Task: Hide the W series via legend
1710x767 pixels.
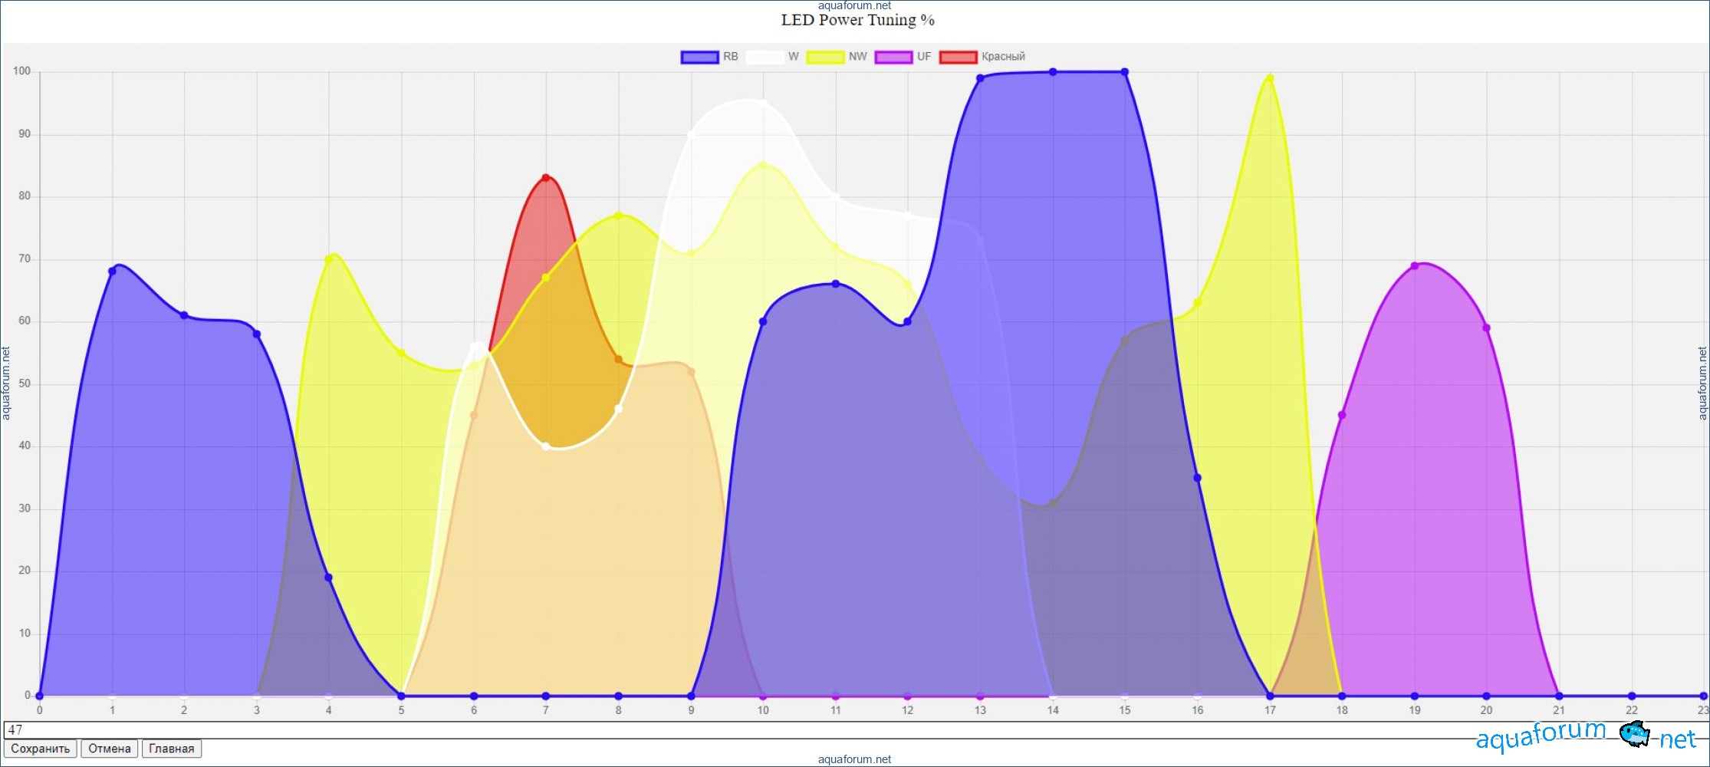Action: pyautogui.click(x=765, y=57)
